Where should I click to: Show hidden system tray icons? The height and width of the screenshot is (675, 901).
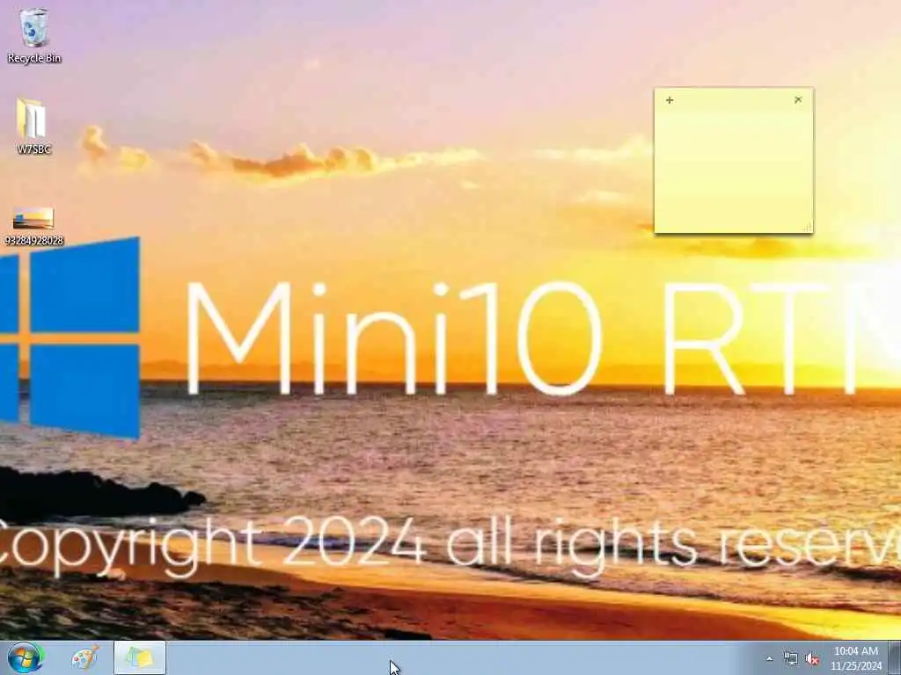click(x=769, y=659)
